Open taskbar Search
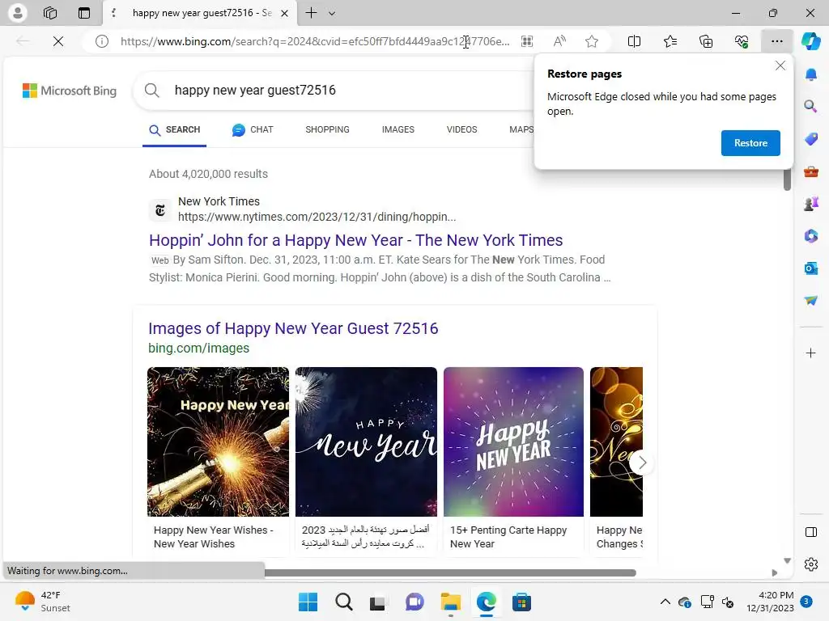This screenshot has width=829, height=621. (x=343, y=602)
